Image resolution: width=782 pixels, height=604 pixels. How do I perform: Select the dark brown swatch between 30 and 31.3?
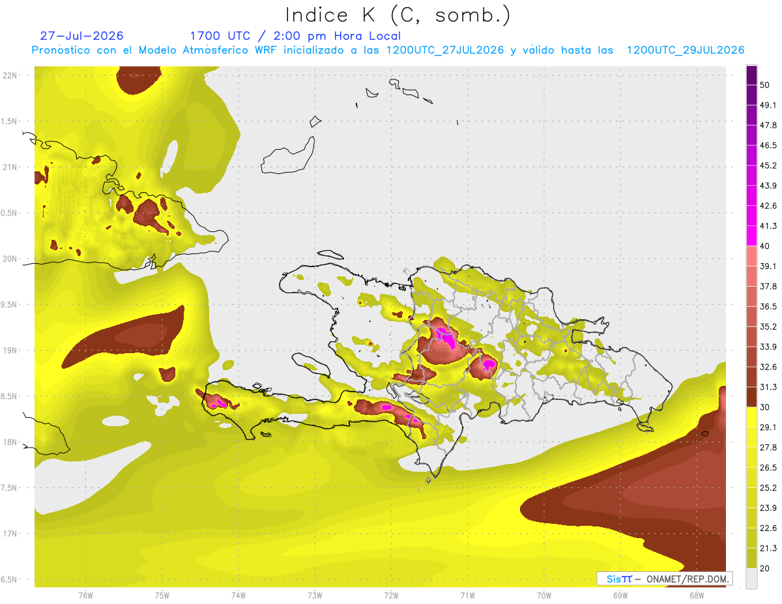pos(751,397)
